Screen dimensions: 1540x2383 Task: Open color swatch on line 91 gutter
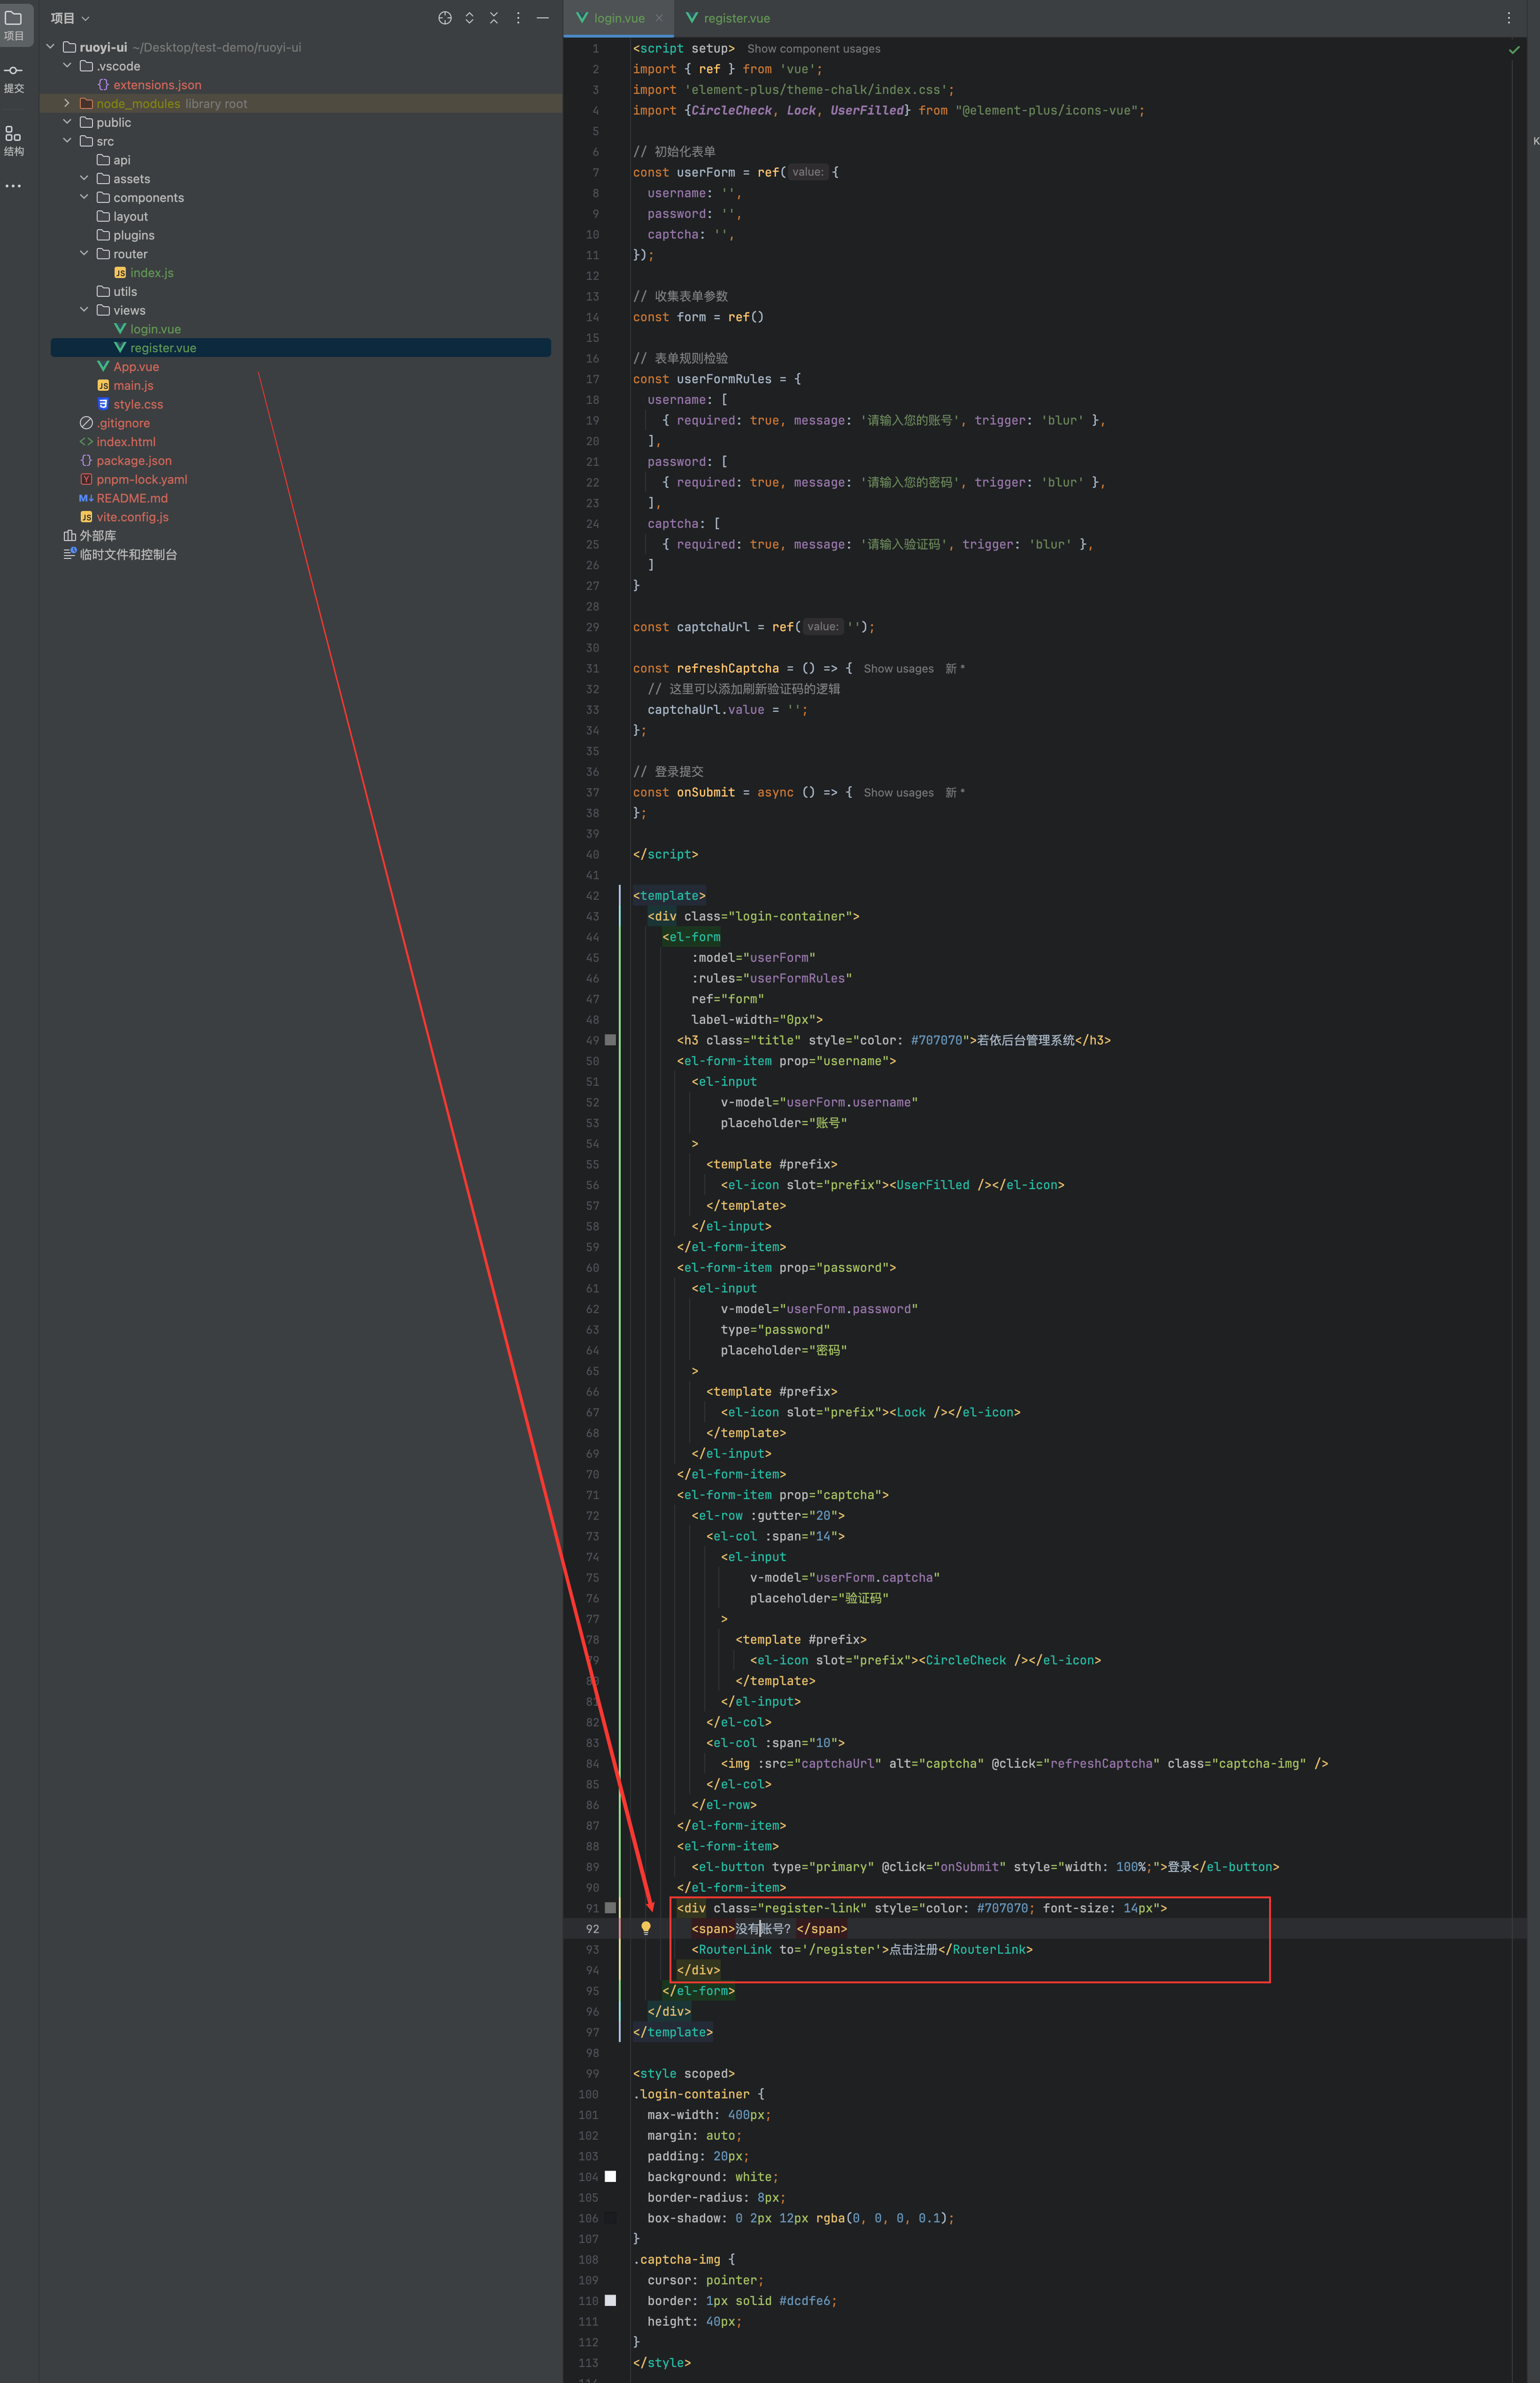point(611,1908)
